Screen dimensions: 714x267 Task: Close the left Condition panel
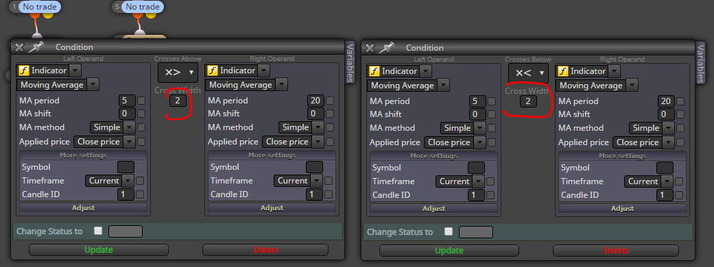tap(19, 47)
